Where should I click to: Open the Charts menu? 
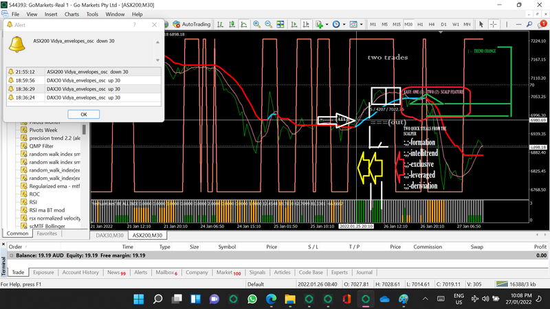tap(71, 14)
